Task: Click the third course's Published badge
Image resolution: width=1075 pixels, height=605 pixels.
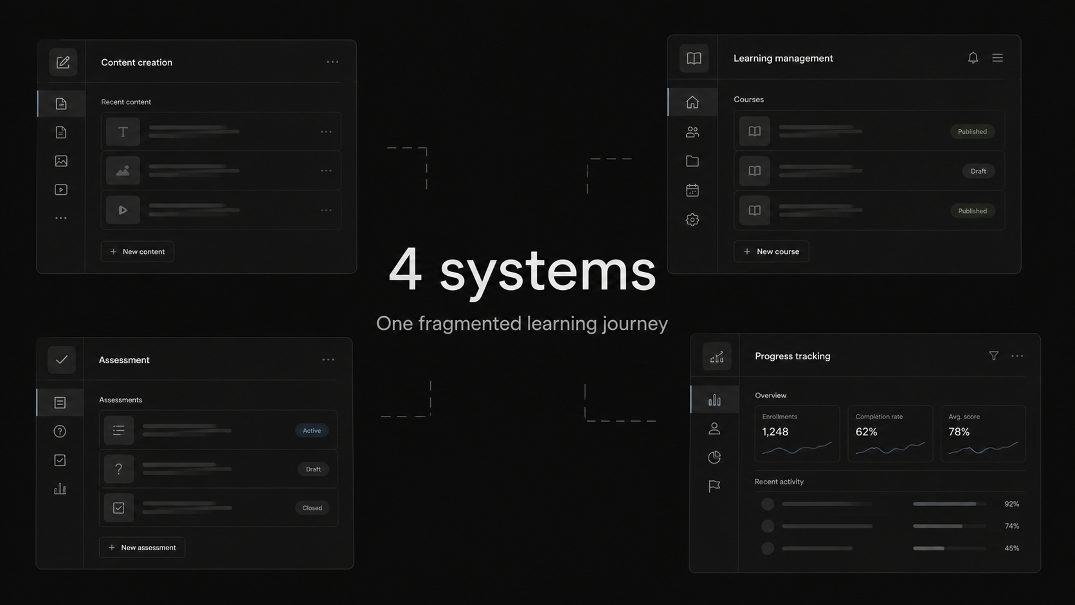Action: point(972,211)
